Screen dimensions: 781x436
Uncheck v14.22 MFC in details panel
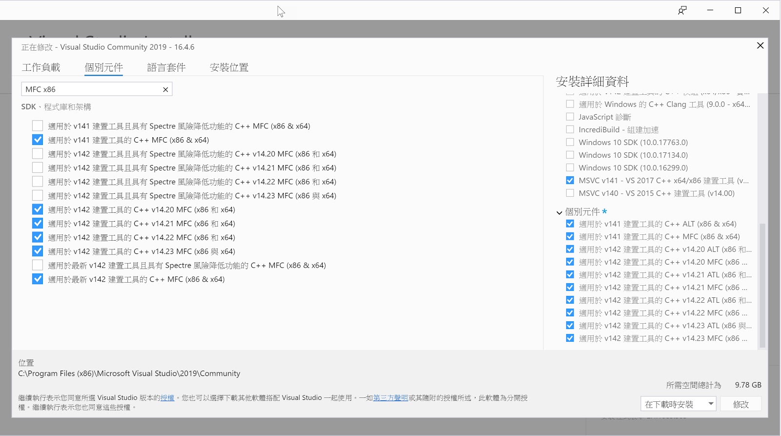coord(570,312)
